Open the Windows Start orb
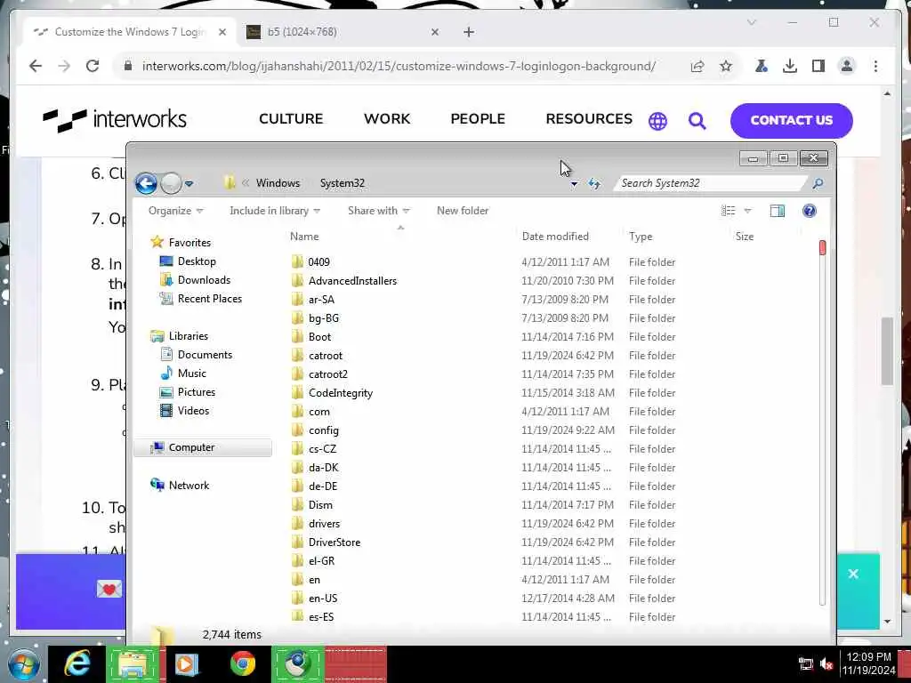911x683 pixels. tap(22, 663)
